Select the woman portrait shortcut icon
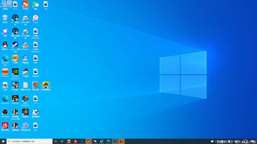The height and width of the screenshot is (144, 257). pyautogui.click(x=25, y=112)
